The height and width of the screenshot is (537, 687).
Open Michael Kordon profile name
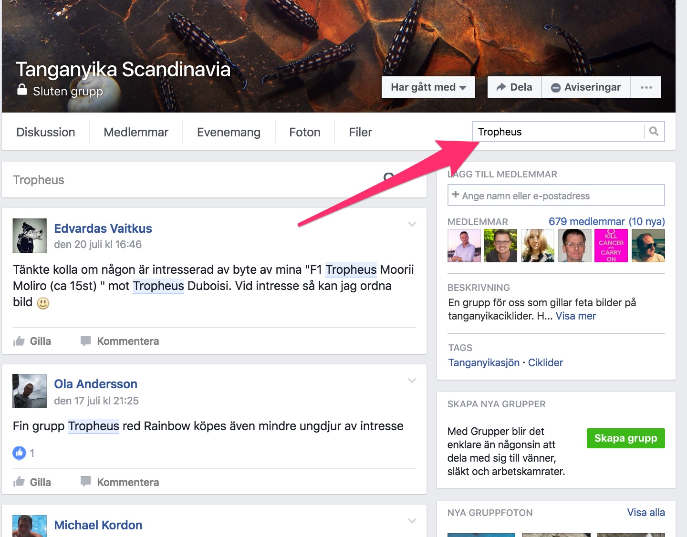[98, 525]
